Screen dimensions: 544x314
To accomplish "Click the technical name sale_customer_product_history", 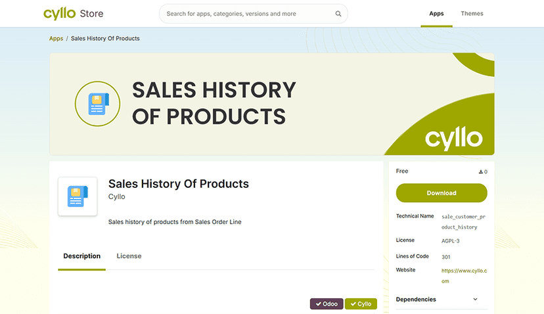I will (463, 222).
